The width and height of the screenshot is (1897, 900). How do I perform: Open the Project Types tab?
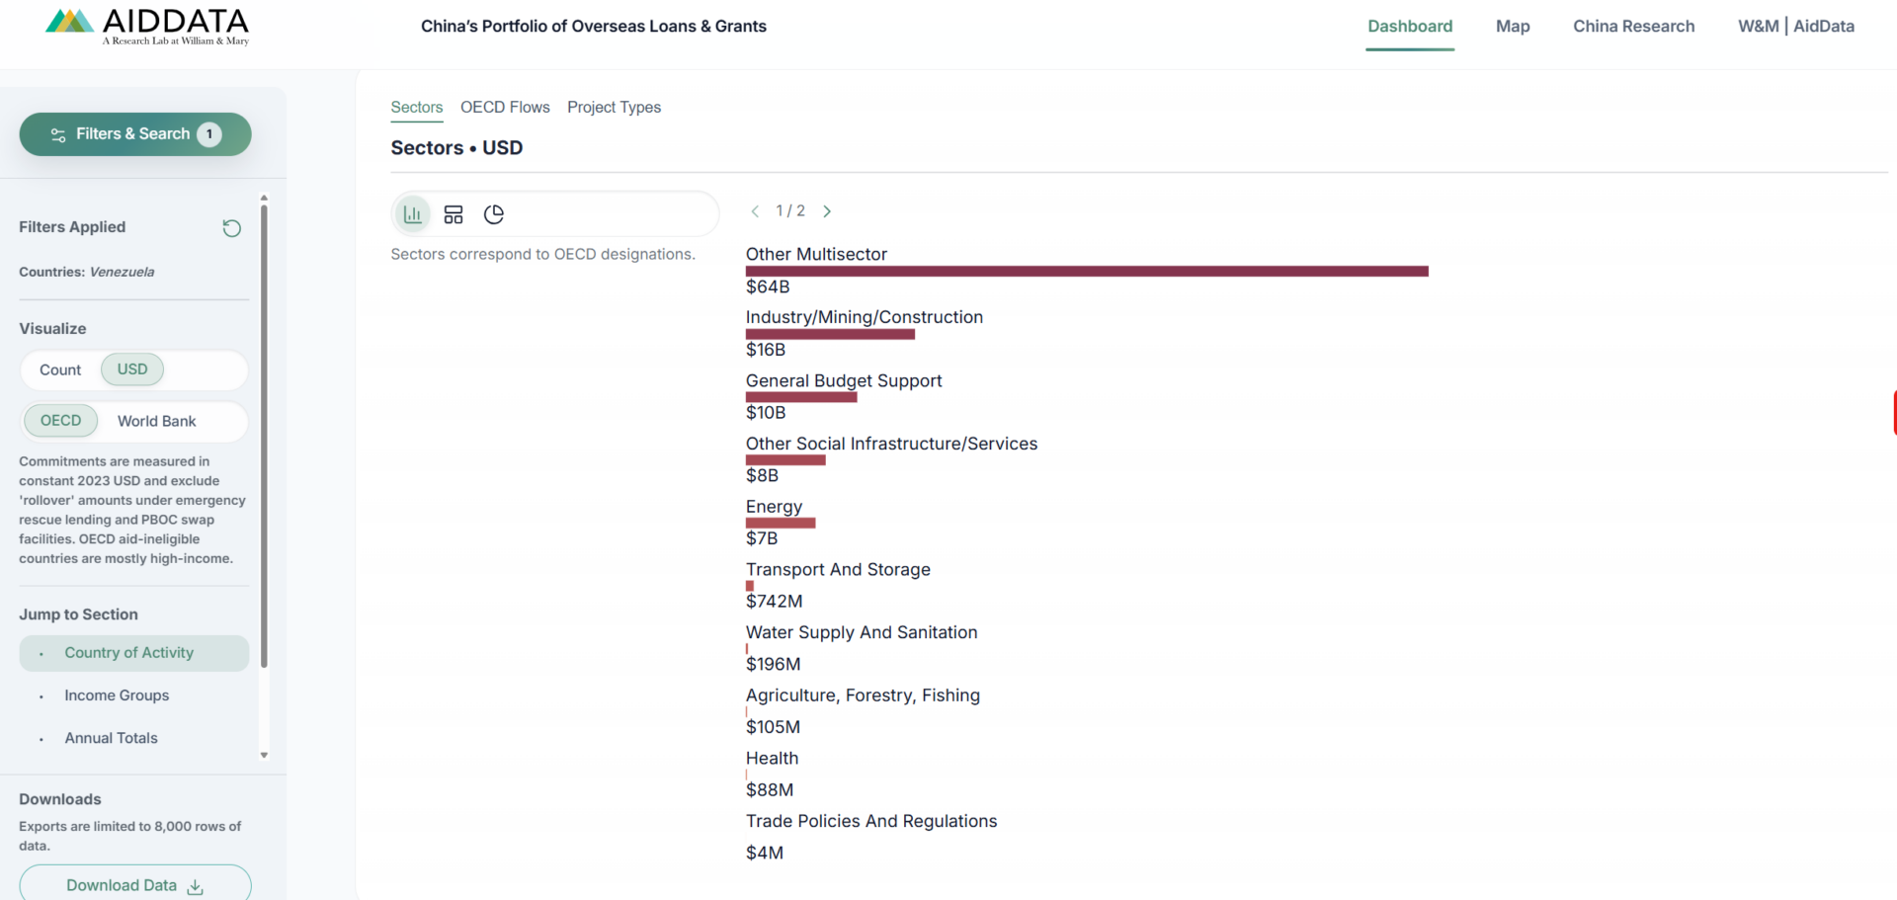[x=614, y=107]
